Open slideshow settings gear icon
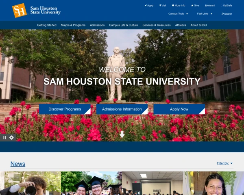This screenshot has height=195, width=244. (11, 138)
